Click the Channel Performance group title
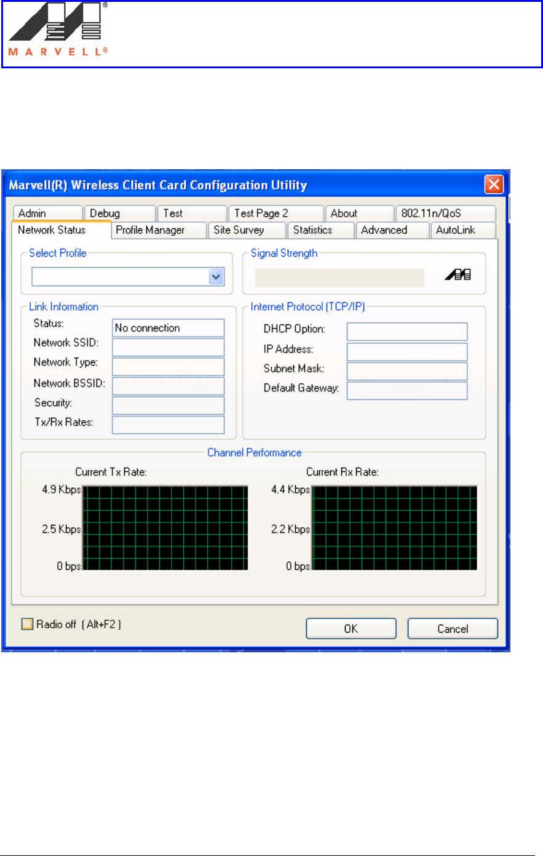The height and width of the screenshot is (856, 543). [255, 452]
